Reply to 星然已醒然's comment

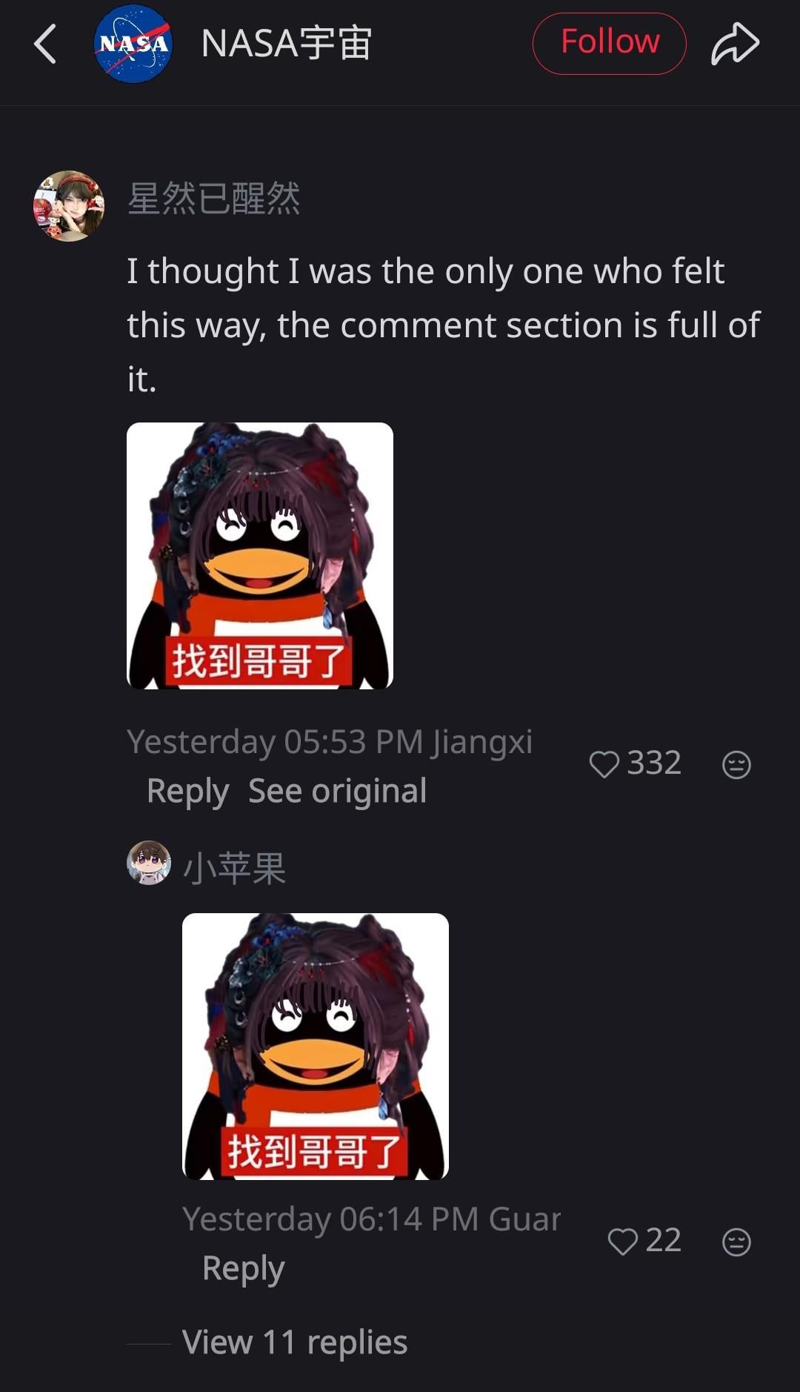tap(187, 791)
